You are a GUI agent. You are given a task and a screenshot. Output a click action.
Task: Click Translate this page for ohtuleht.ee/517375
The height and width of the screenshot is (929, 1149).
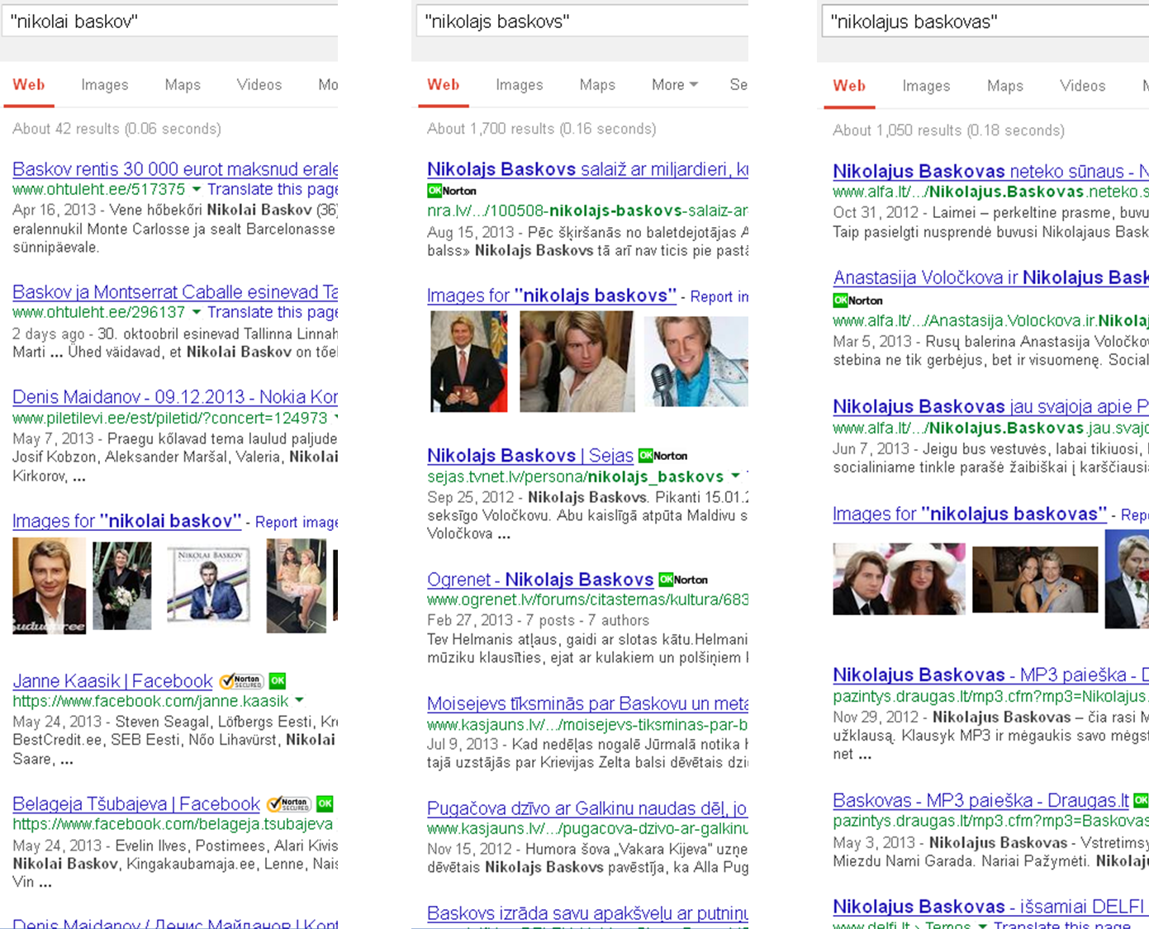point(273,190)
